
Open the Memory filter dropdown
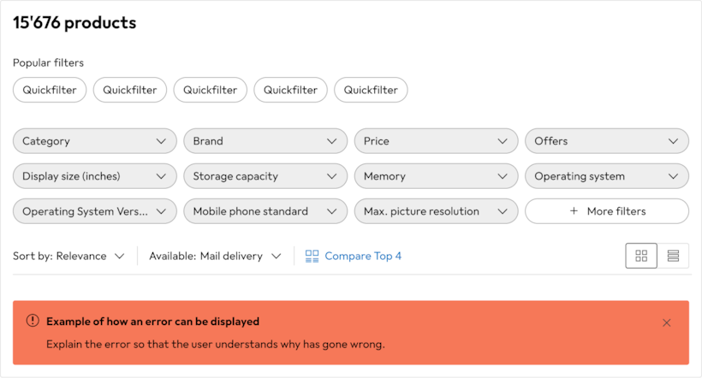click(x=436, y=176)
